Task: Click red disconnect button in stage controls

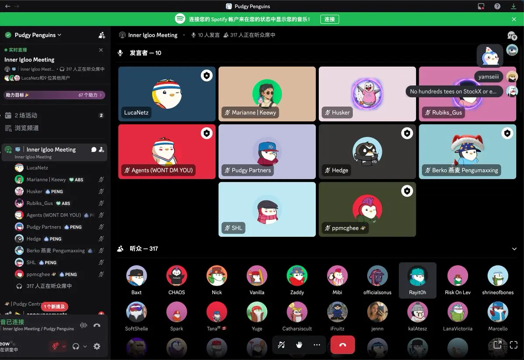Action: (343, 345)
